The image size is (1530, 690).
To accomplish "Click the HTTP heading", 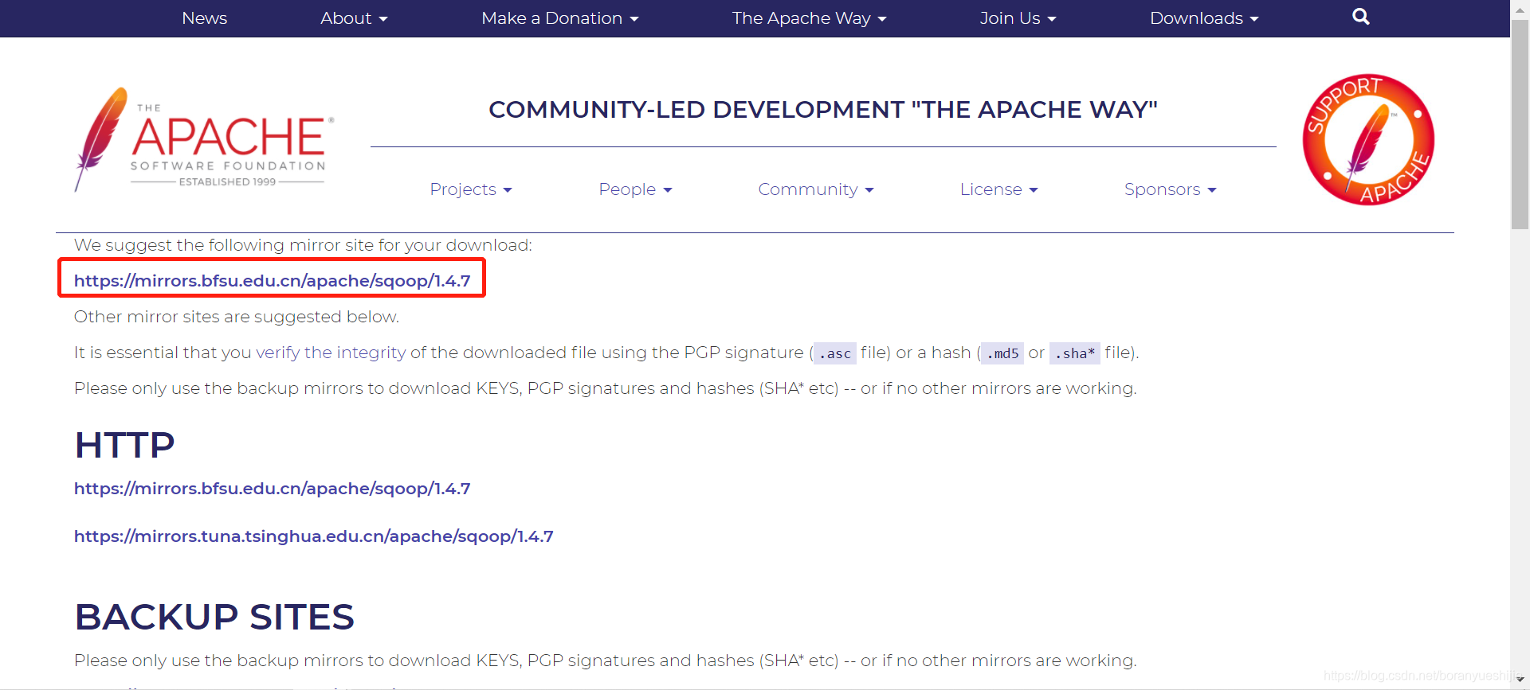I will point(124,445).
